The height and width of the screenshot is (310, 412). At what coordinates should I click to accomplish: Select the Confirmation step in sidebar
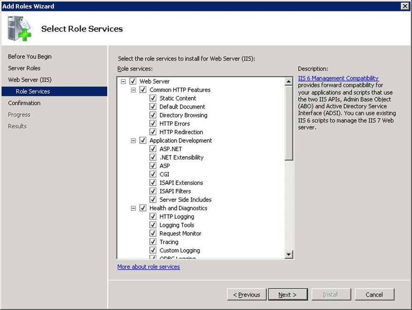click(24, 103)
